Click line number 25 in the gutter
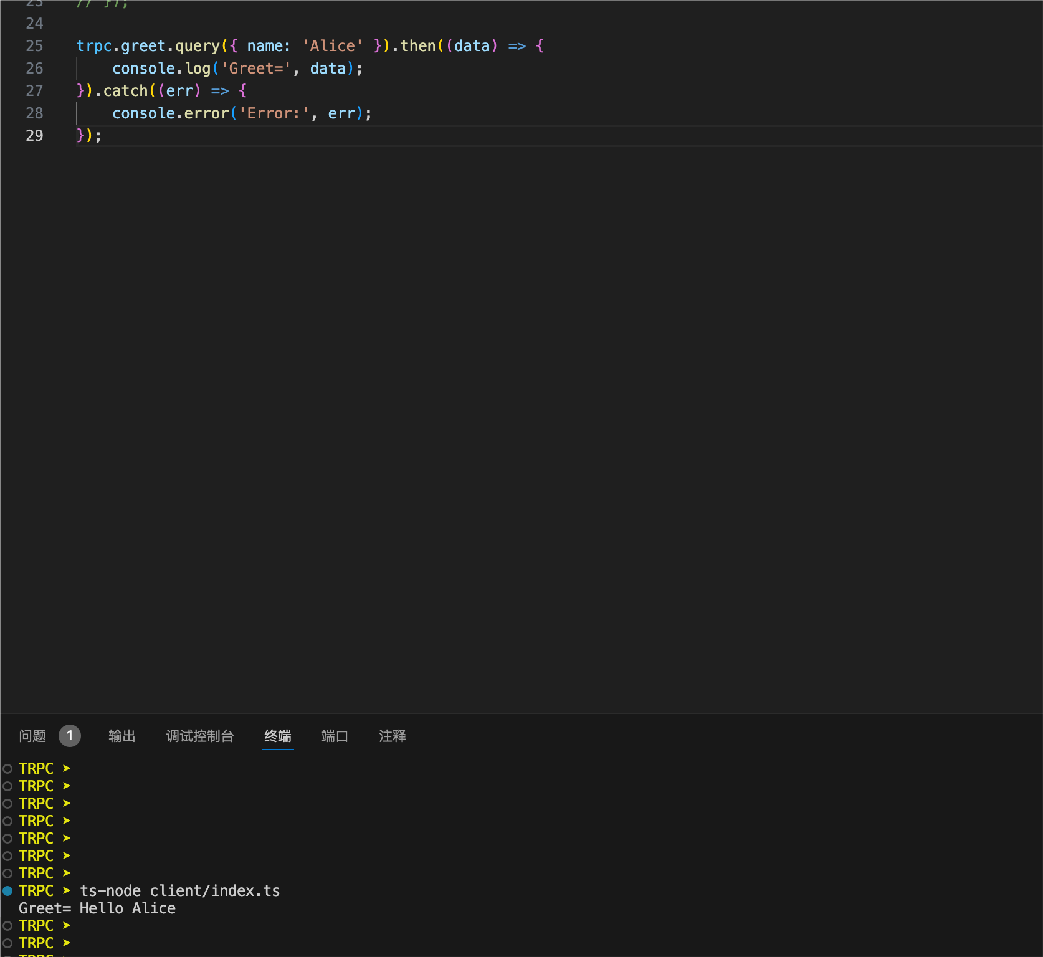Image resolution: width=1043 pixels, height=957 pixels. [35, 45]
